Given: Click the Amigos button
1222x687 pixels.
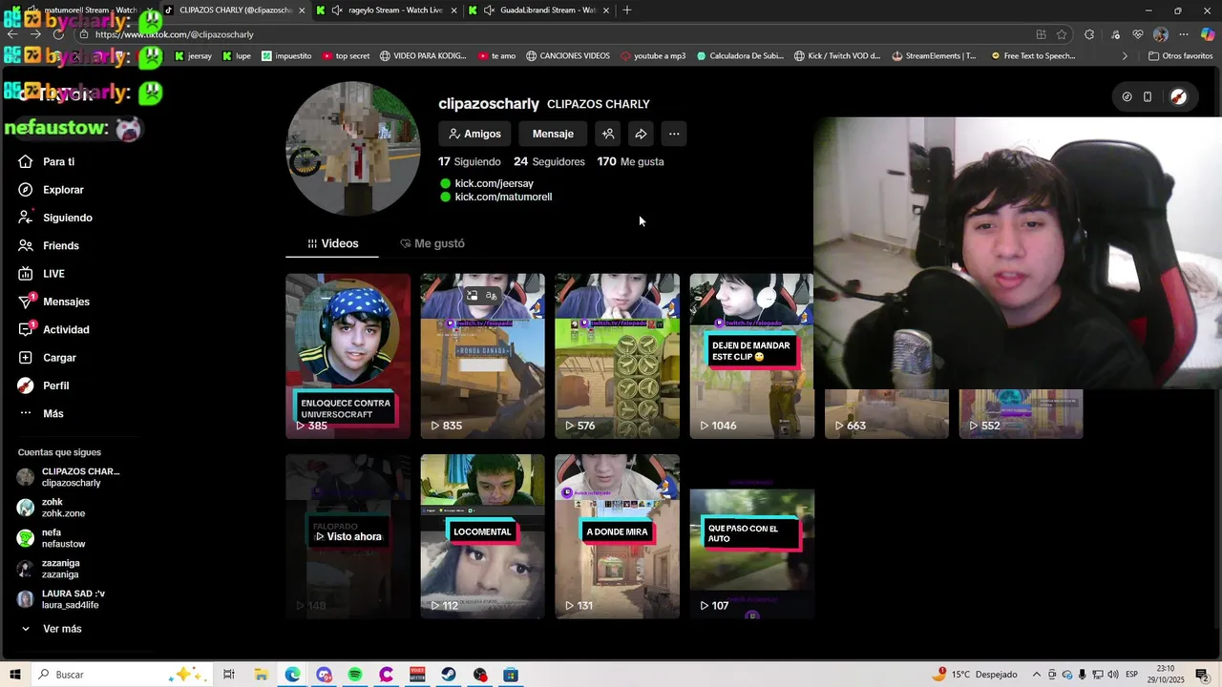Looking at the screenshot, I should coord(474,134).
